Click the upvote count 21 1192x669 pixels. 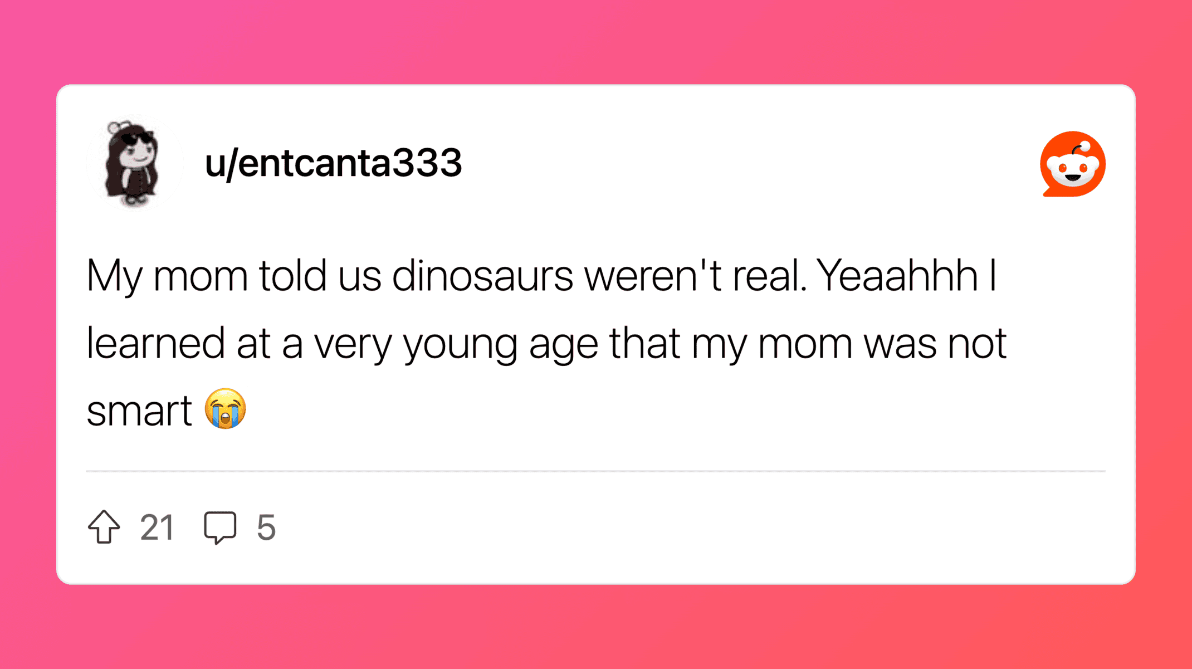pyautogui.click(x=157, y=527)
